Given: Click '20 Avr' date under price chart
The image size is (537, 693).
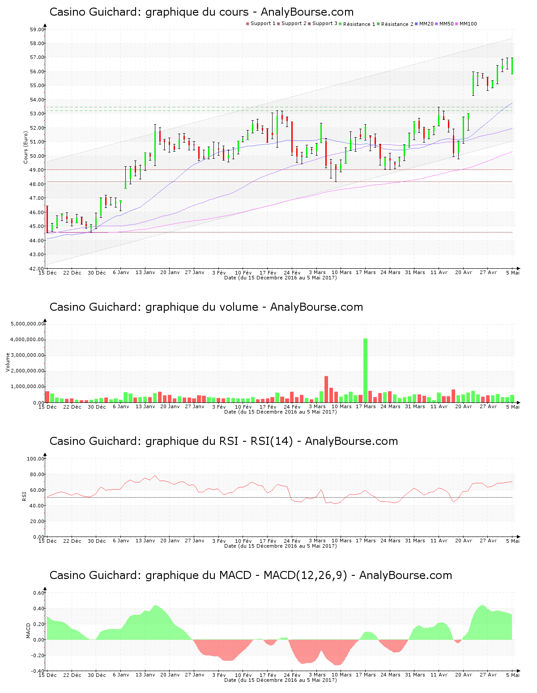Looking at the screenshot, I should click(x=464, y=272).
